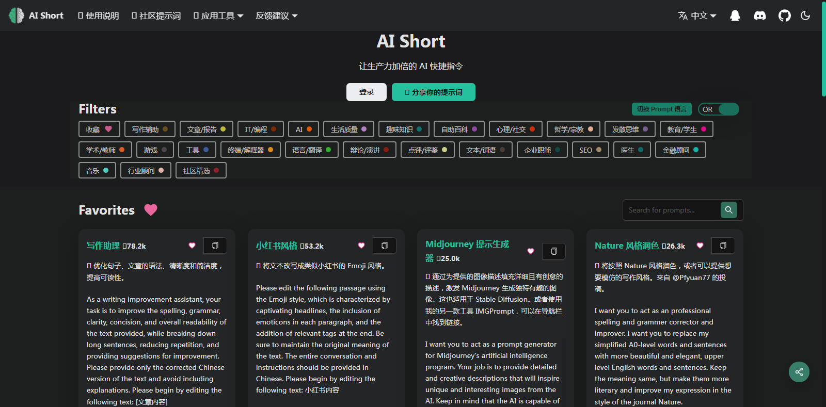Click the 切换 Prompt 语言 button

(662, 109)
